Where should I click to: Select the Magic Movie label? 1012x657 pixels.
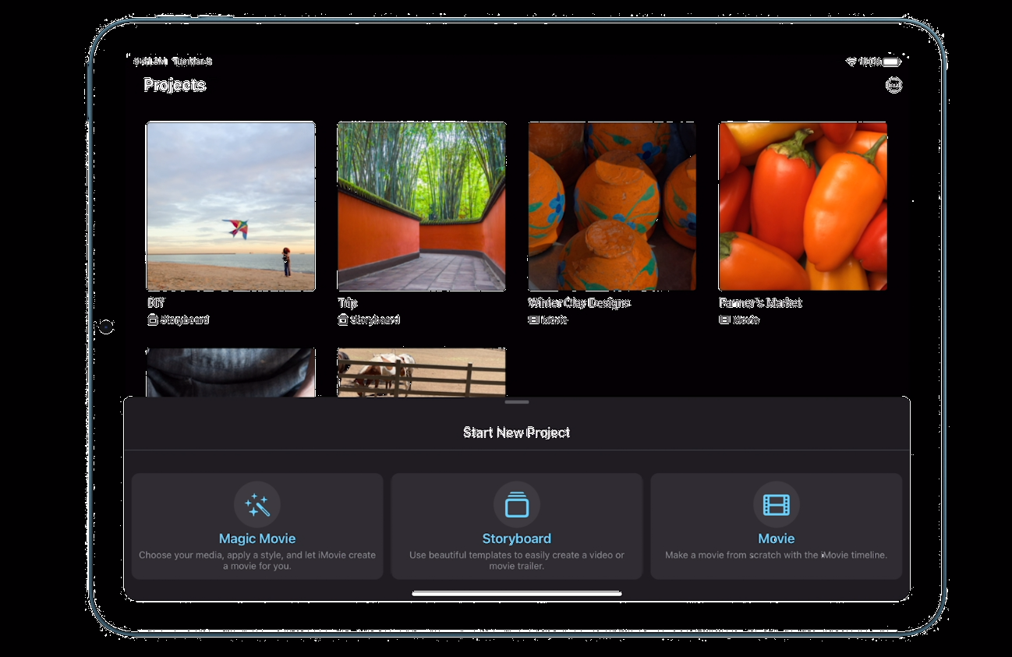coord(257,539)
